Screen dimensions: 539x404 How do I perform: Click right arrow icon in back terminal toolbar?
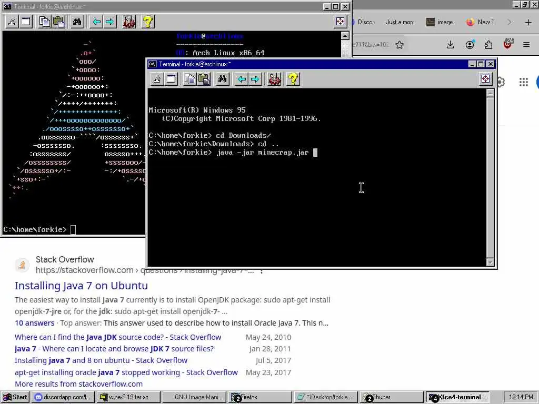pyautogui.click(x=109, y=22)
